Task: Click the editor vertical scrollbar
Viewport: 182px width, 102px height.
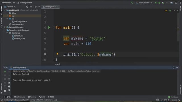Action: 178,27
